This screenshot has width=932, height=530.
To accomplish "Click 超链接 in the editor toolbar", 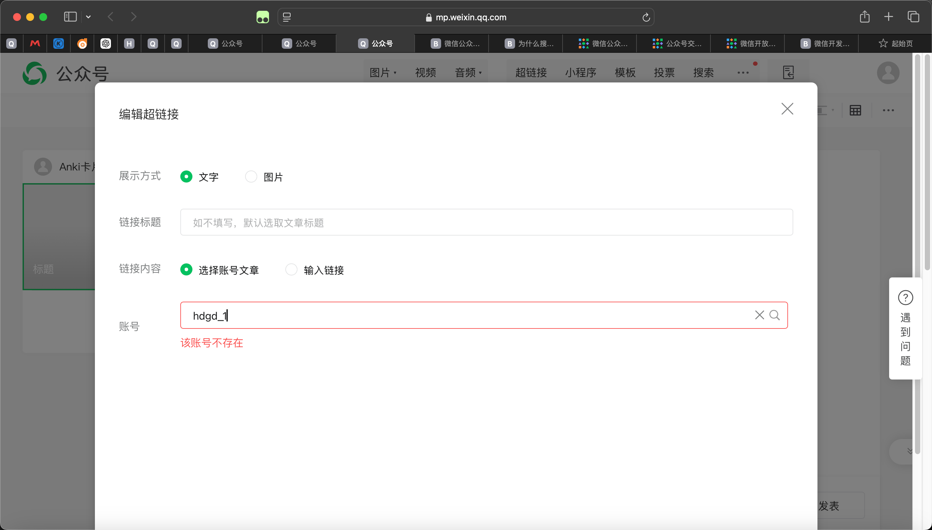I will coord(531,72).
